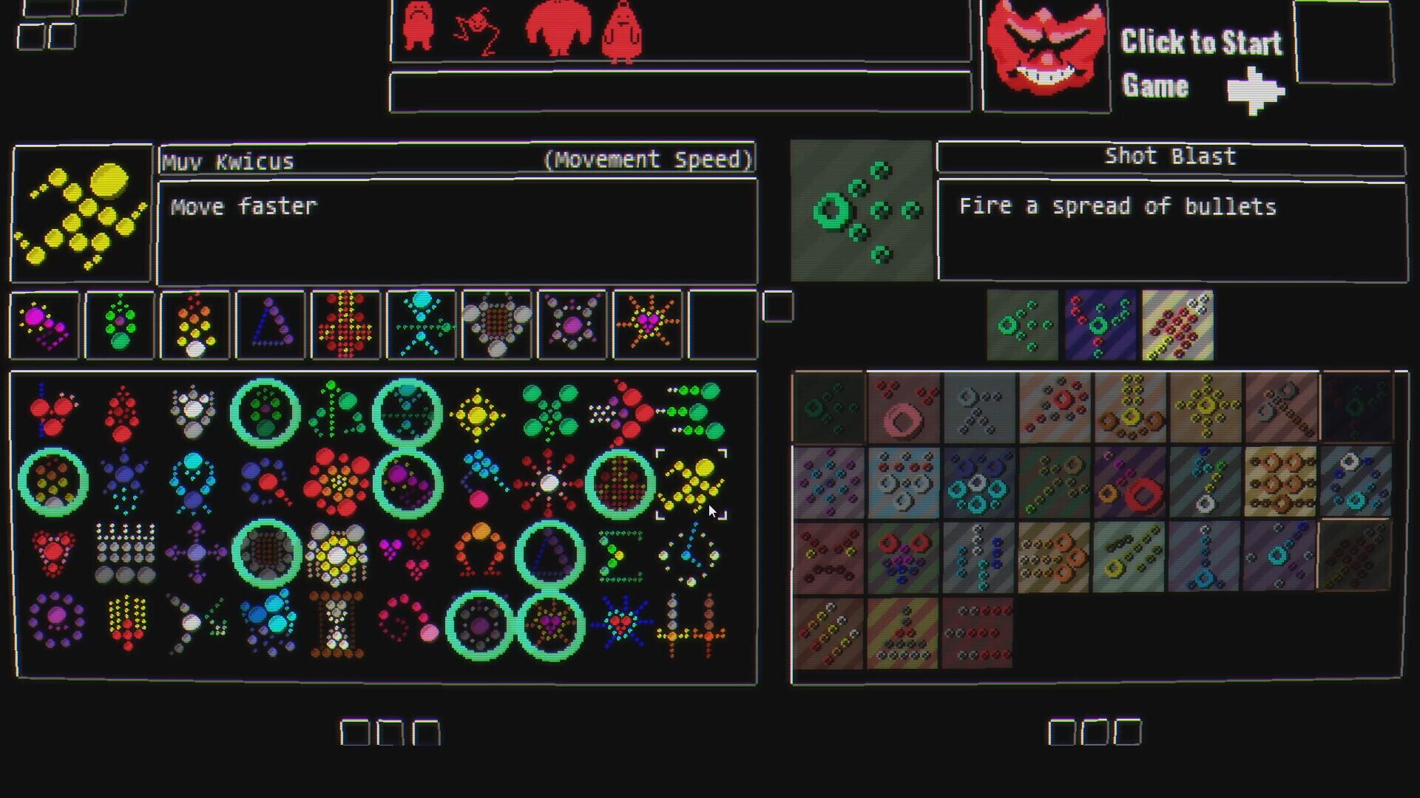This screenshot has width=1420, height=798.
Task: Pick the big red ring on purple weapon tile
Action: coord(1130,483)
